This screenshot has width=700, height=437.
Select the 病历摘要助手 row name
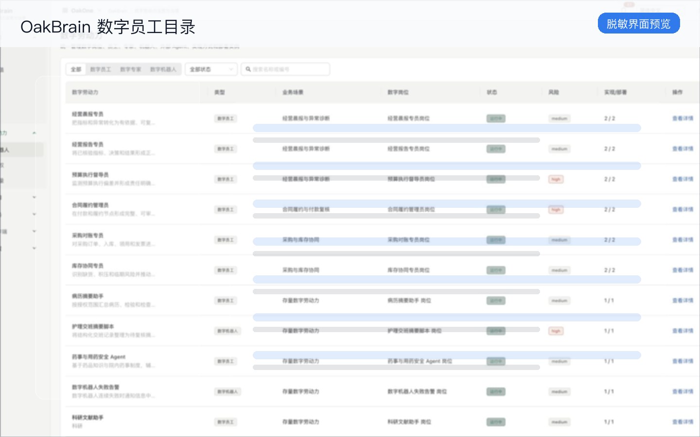(87, 296)
